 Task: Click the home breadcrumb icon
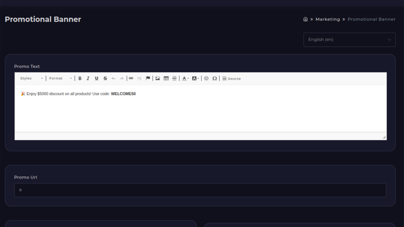pos(306,19)
